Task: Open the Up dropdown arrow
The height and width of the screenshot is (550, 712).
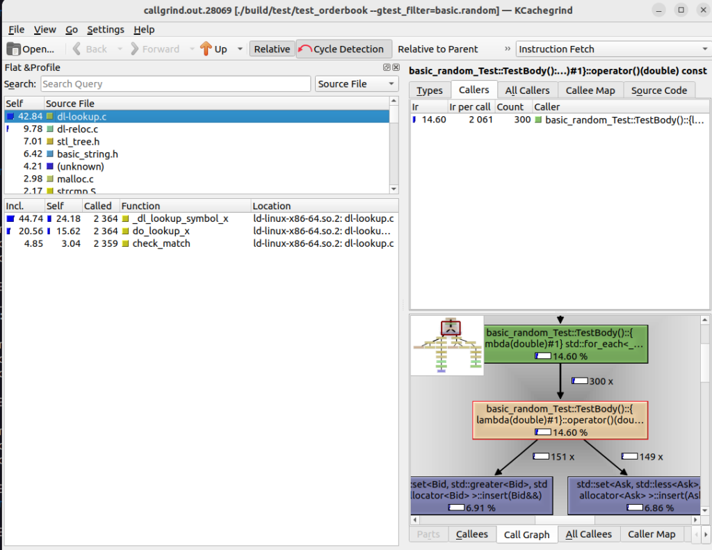Action: tap(240, 49)
